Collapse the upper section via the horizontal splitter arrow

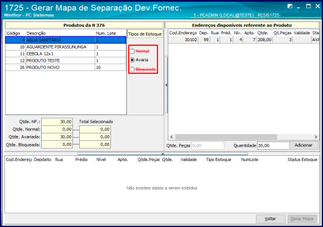pyautogui.click(x=163, y=154)
